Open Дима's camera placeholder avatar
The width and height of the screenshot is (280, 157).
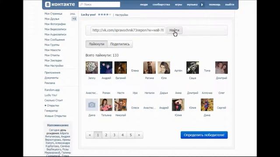pos(92,105)
